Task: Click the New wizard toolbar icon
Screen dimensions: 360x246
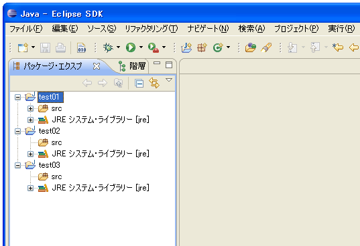Action: 23,47
